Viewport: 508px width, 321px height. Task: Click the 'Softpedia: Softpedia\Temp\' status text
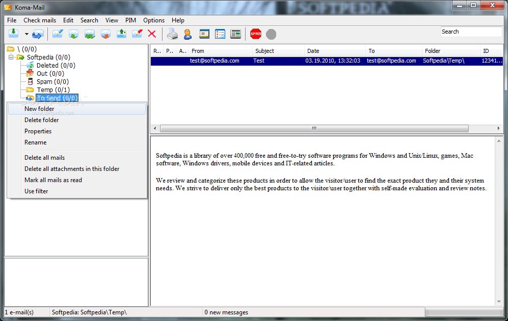[x=89, y=312]
